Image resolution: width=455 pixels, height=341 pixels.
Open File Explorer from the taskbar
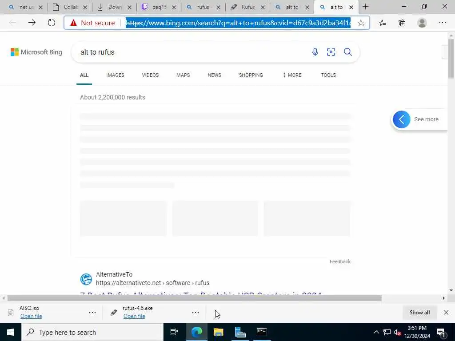tap(218, 332)
